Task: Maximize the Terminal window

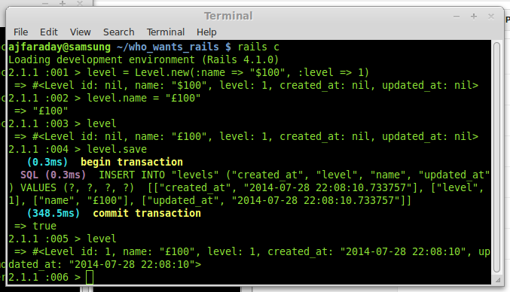Action: (x=474, y=17)
